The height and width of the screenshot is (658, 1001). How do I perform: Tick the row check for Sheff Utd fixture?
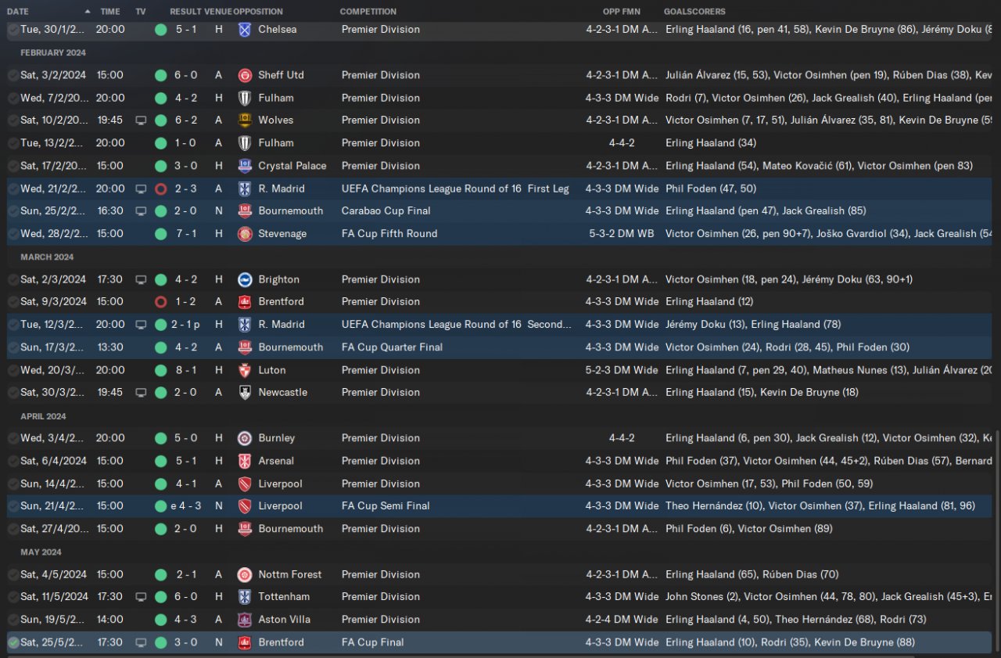pos(13,75)
